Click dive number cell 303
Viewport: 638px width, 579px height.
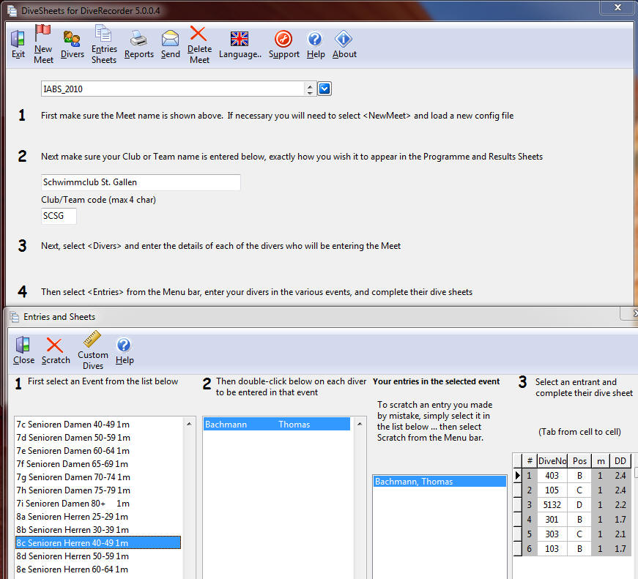pos(552,534)
